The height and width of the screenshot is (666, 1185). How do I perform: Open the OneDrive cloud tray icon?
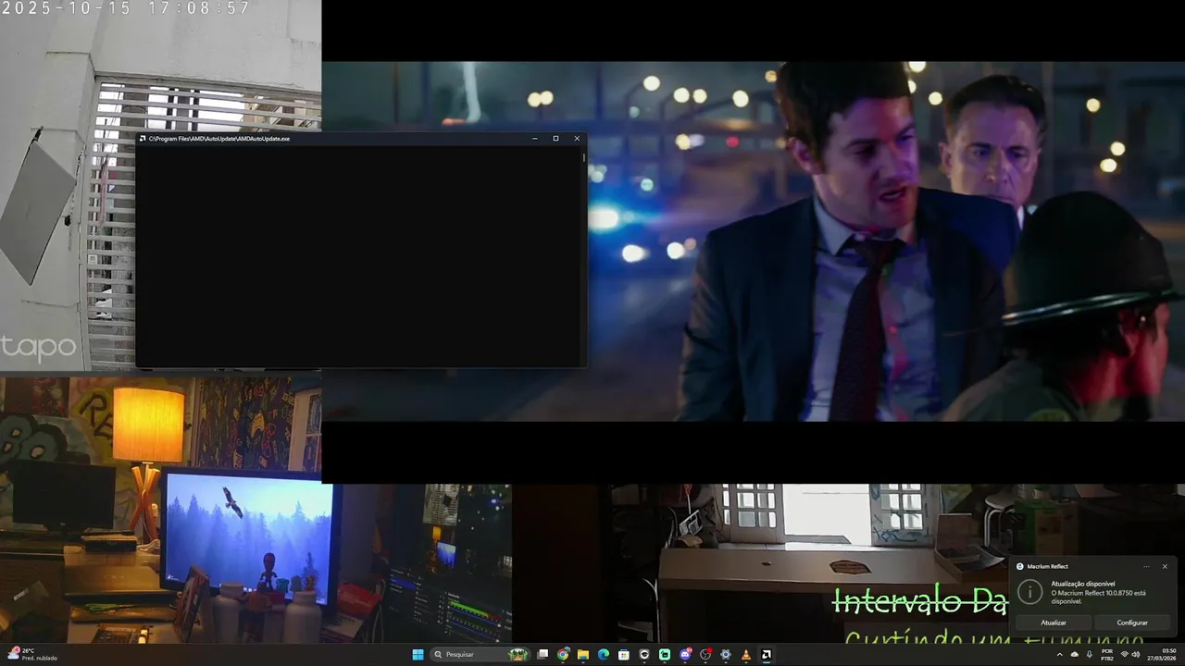coord(1074,655)
